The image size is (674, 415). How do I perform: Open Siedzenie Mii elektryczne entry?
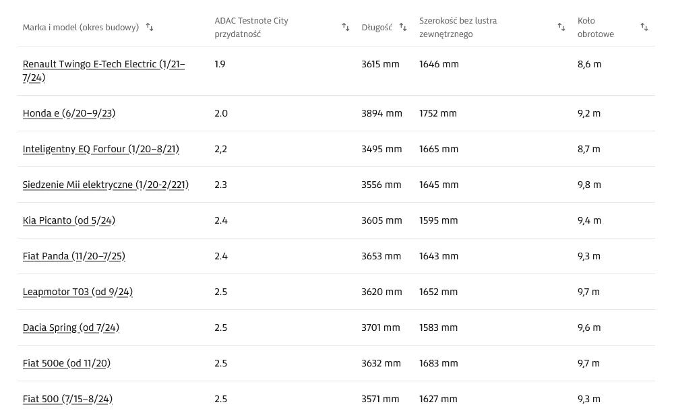pos(105,185)
